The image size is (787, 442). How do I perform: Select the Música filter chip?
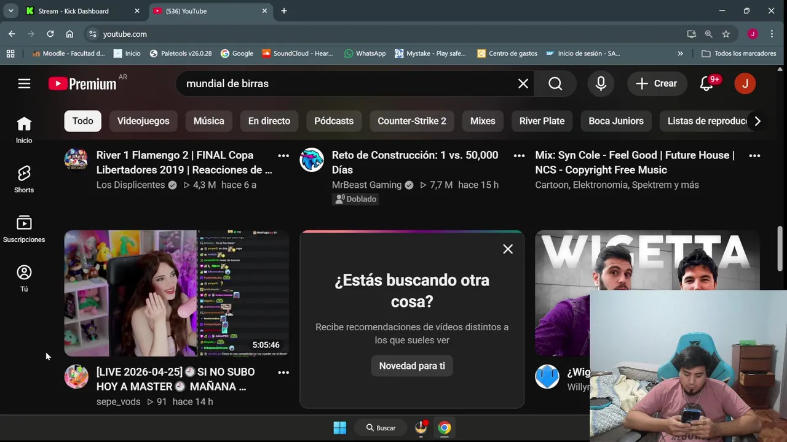[x=209, y=121]
